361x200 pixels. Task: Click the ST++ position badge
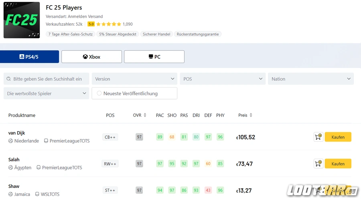(110, 190)
